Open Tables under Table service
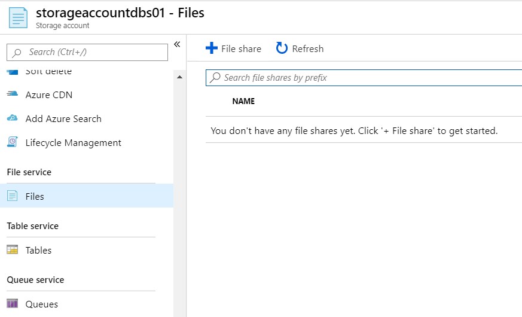Viewport: 522px width, 317px height. point(39,251)
